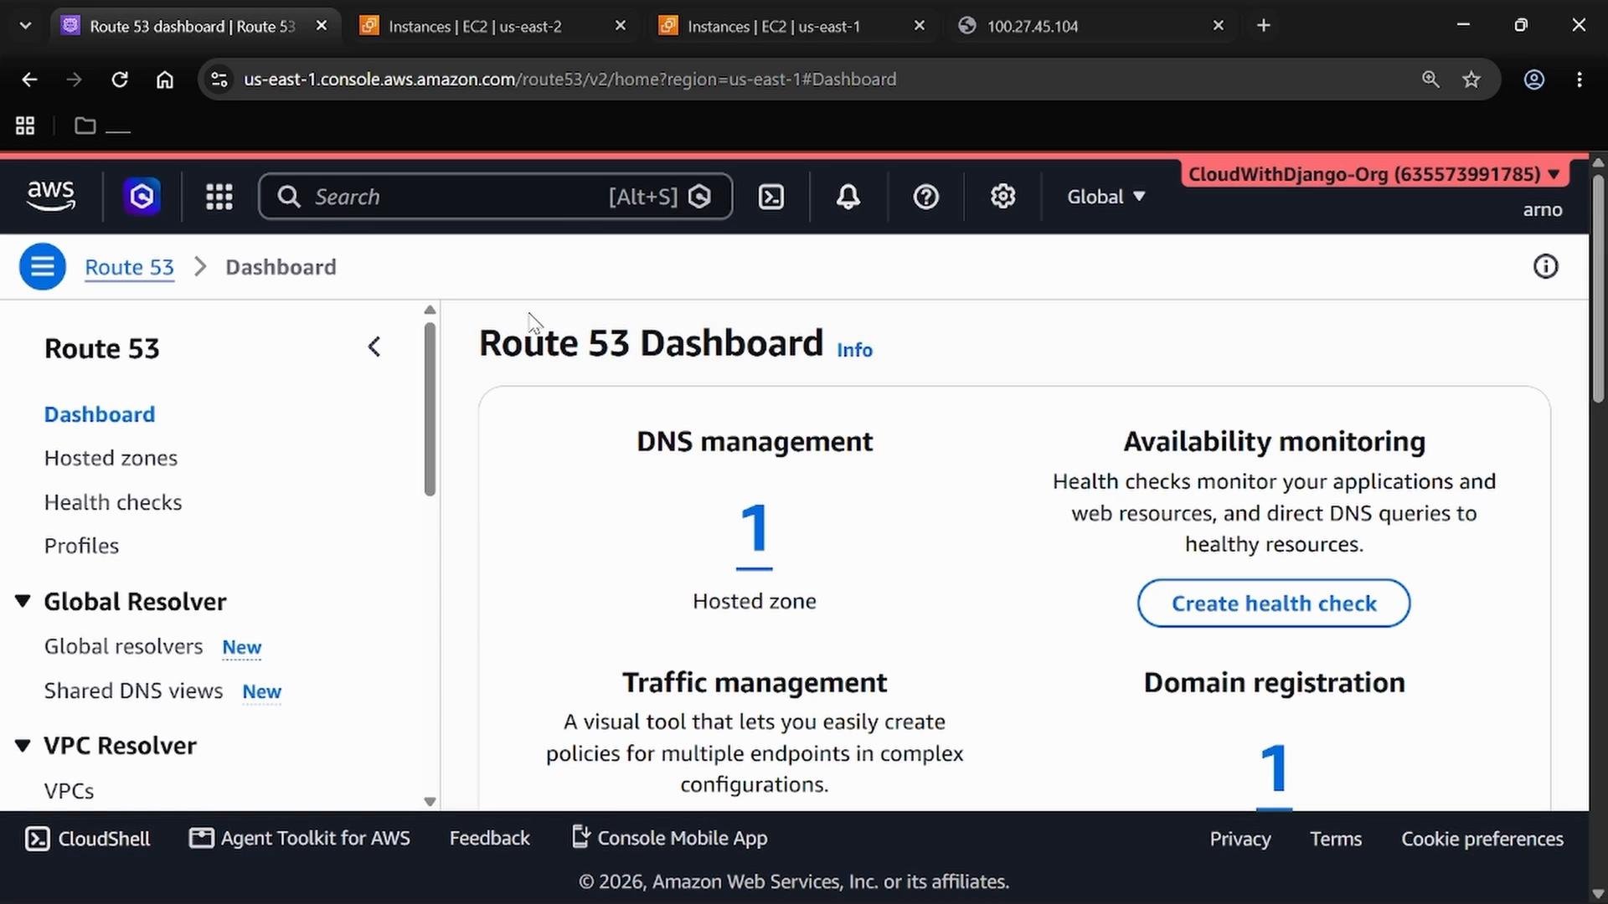
Task: Open Shared DNS views in the sidebar
Action: tap(133, 691)
